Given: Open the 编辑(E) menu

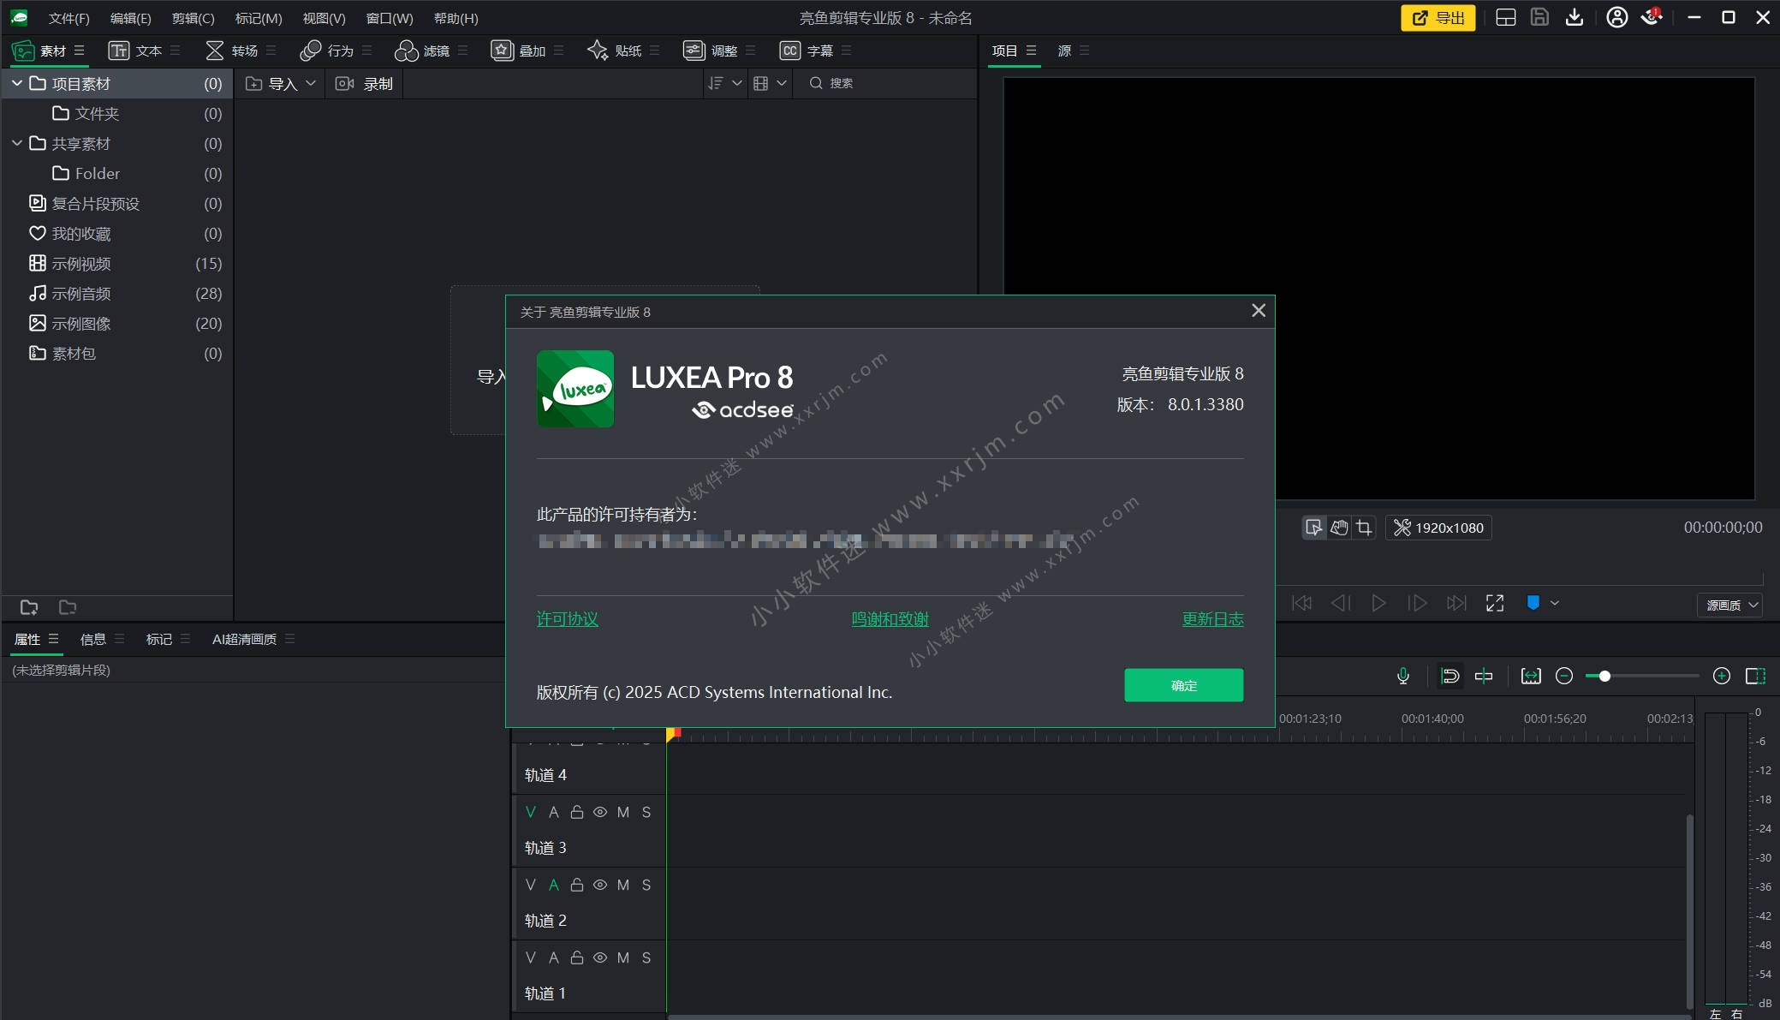Looking at the screenshot, I should click(x=130, y=18).
